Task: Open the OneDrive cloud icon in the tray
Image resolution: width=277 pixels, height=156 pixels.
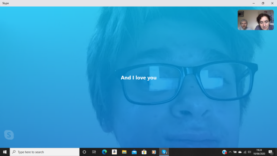Action: pos(240,152)
